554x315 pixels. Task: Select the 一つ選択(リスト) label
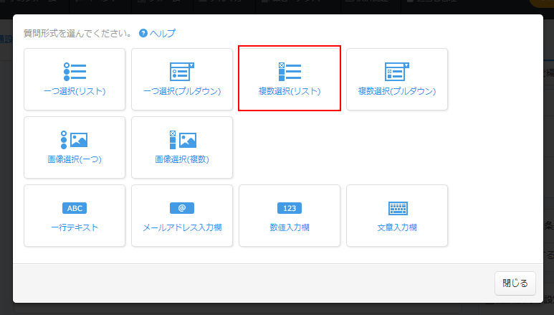(75, 91)
